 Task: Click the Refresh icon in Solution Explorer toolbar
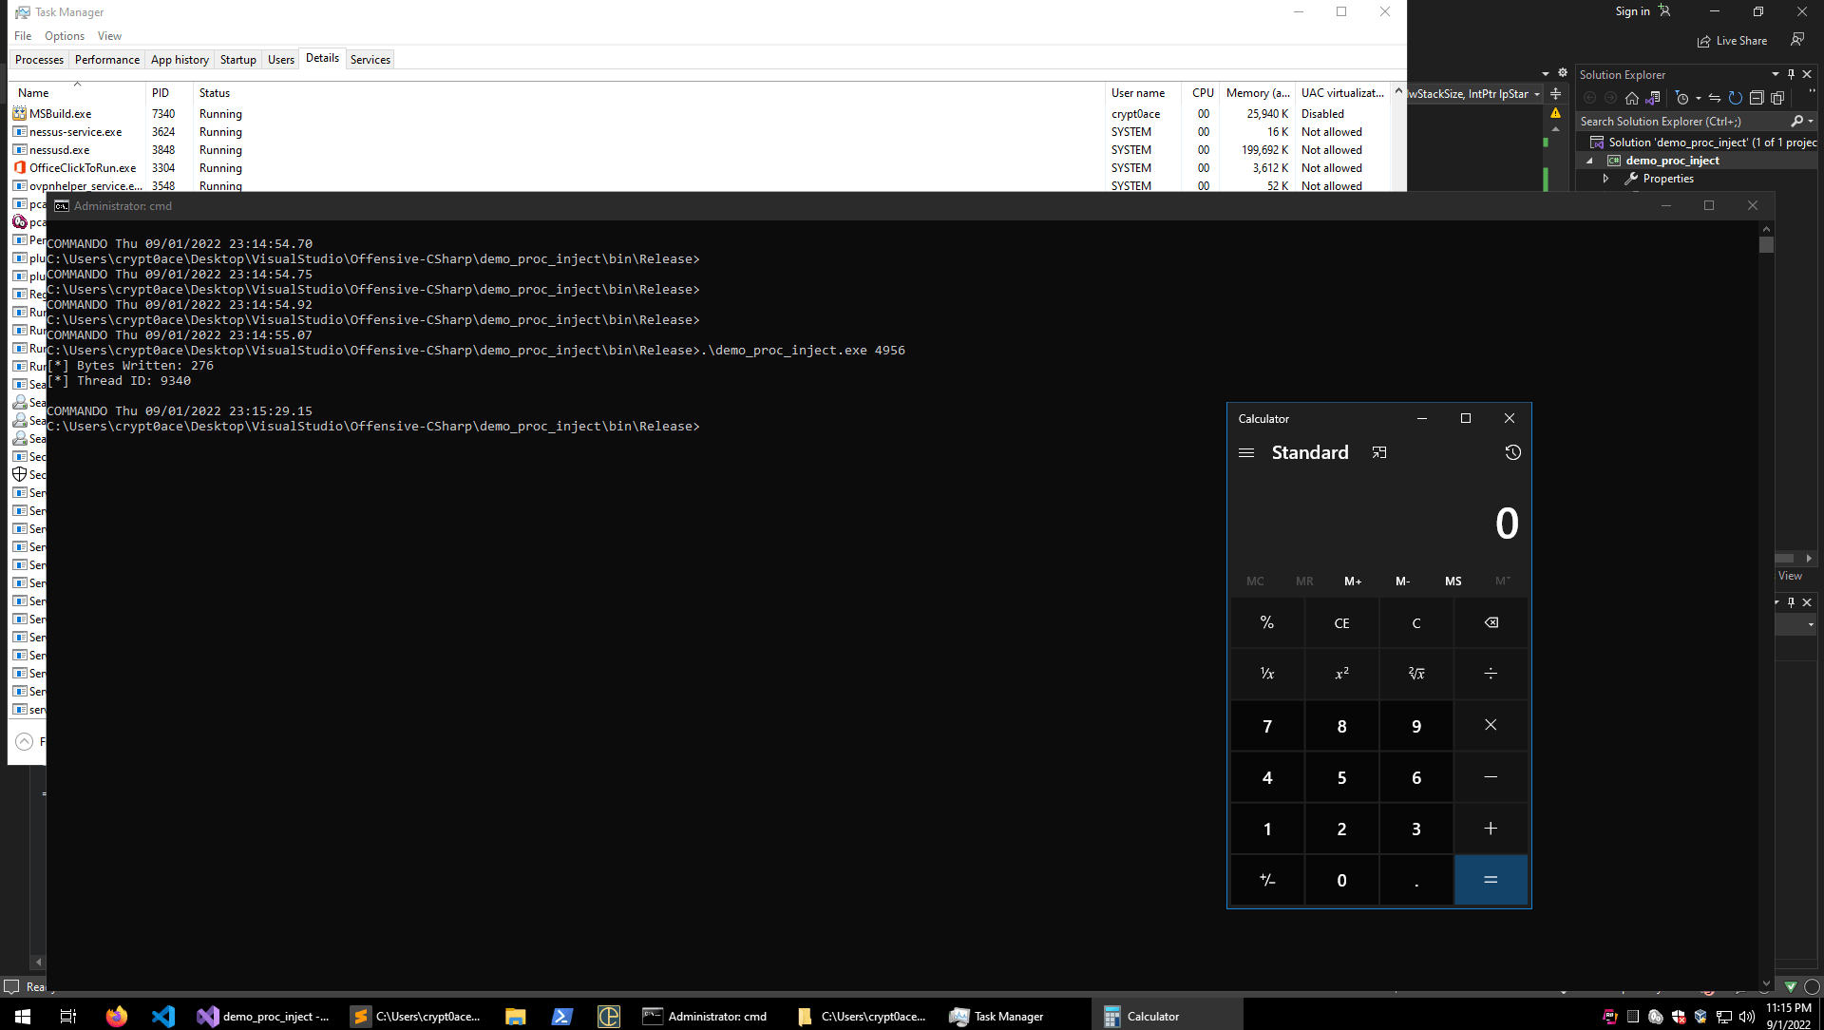[1735, 98]
